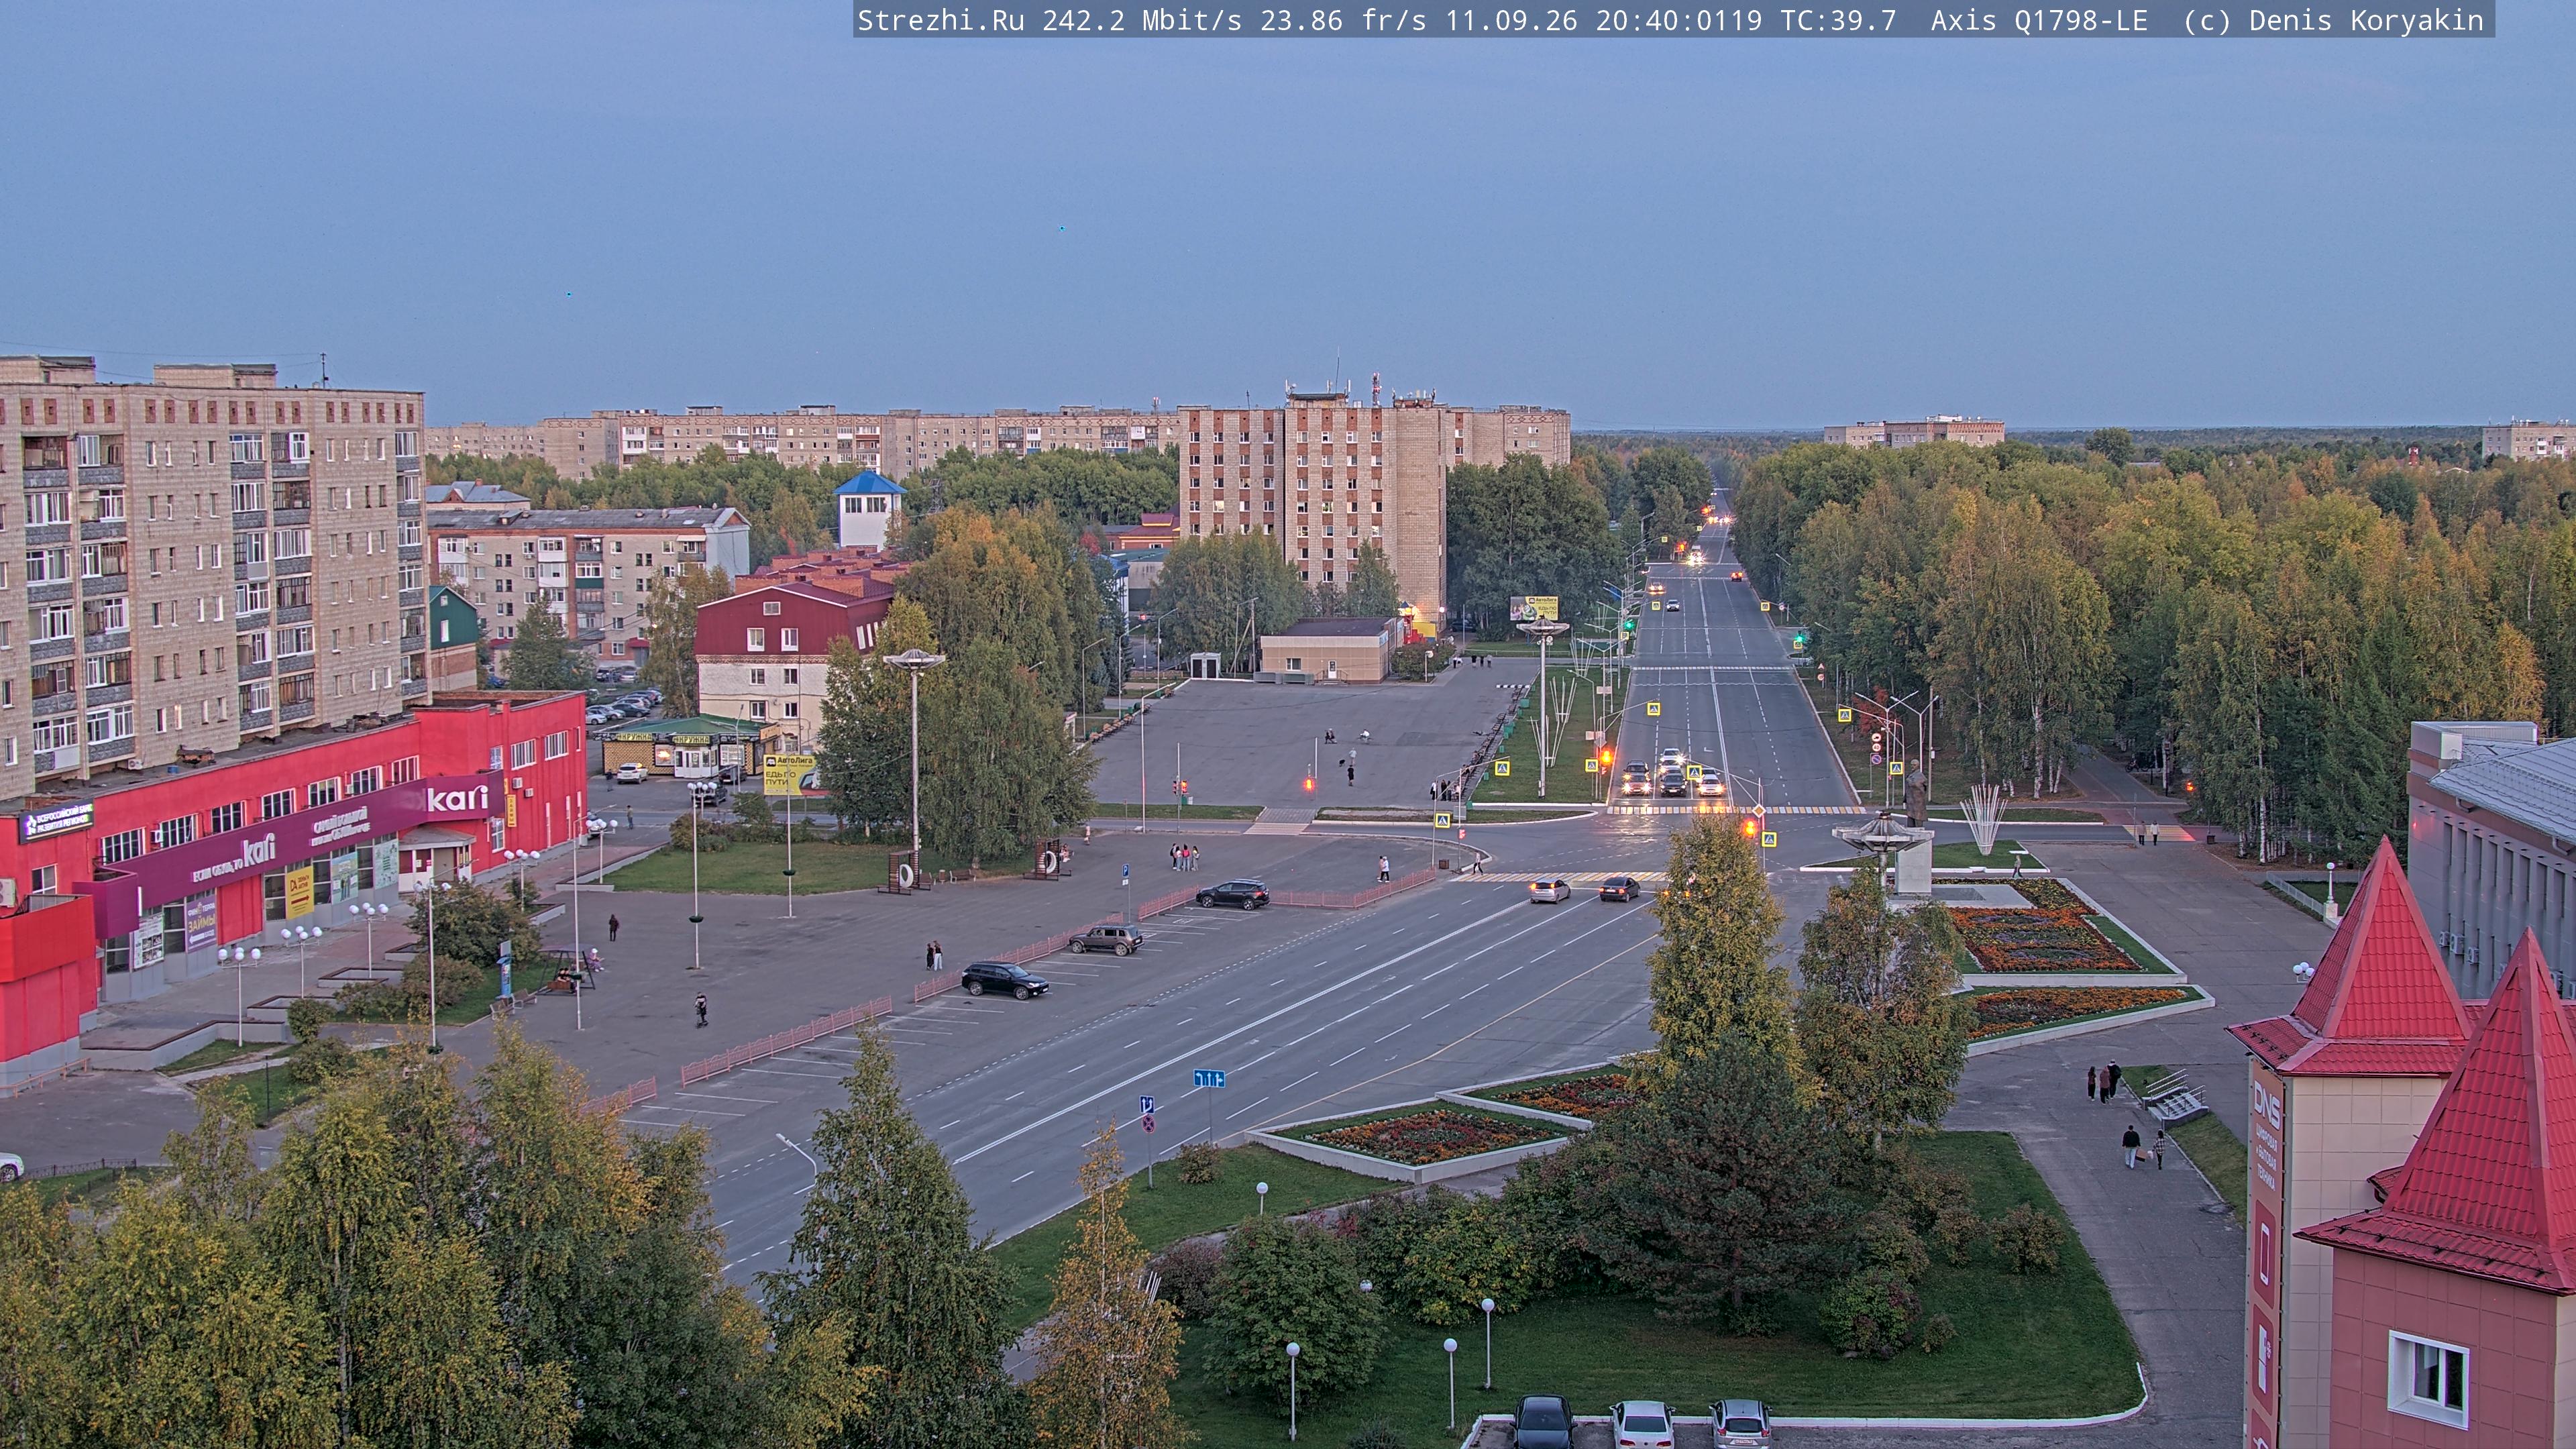The image size is (2576, 1449).
Task: Click the blue lane direction road sign
Action: click(x=1209, y=1078)
